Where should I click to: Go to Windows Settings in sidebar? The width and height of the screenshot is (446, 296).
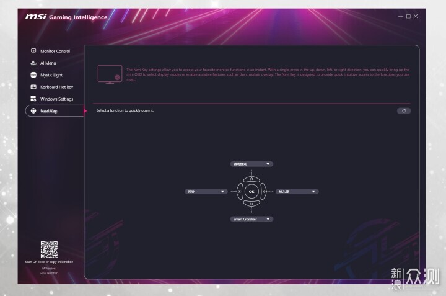pos(52,99)
